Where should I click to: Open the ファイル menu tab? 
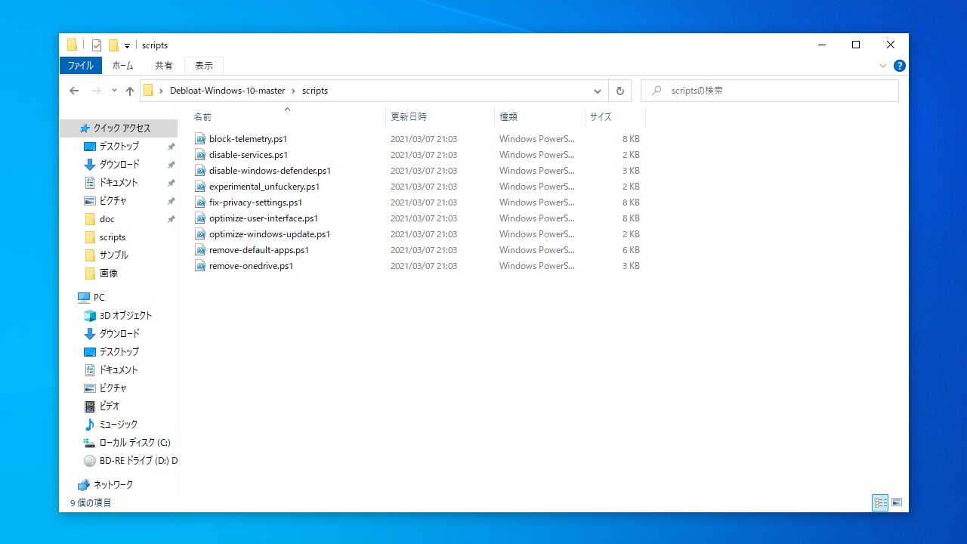point(81,66)
